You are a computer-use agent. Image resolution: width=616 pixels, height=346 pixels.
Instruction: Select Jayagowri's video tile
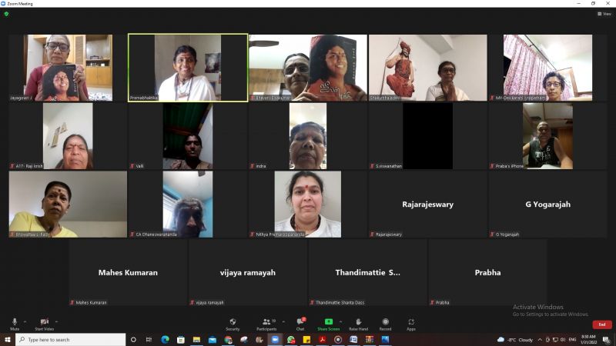point(68,68)
